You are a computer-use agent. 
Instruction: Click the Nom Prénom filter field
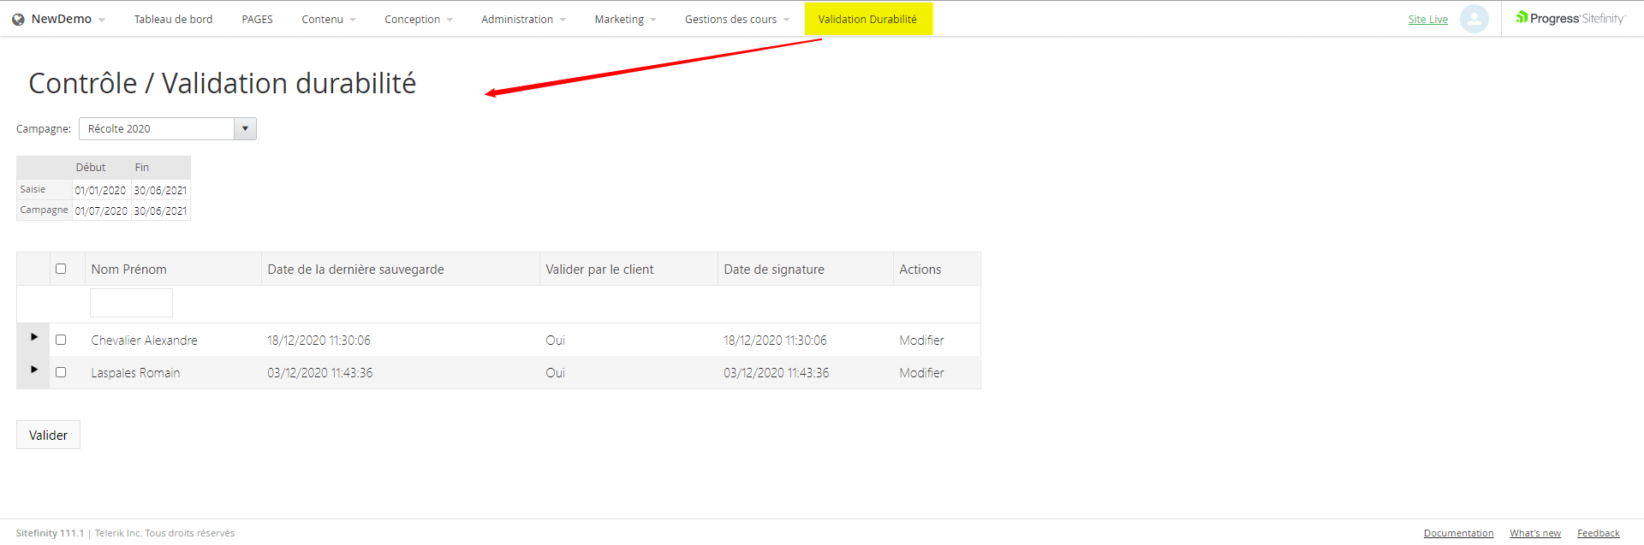coord(131,303)
